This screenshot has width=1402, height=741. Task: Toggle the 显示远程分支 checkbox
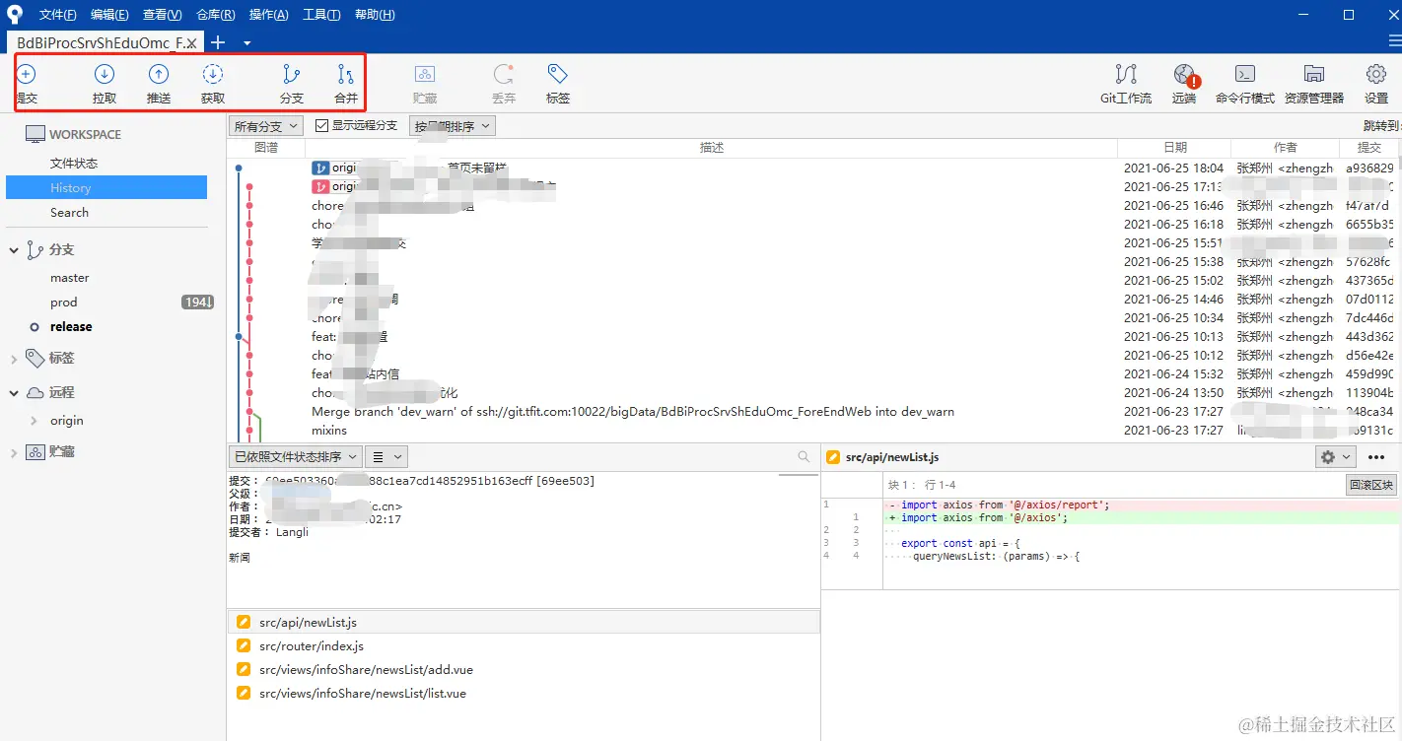click(x=321, y=126)
